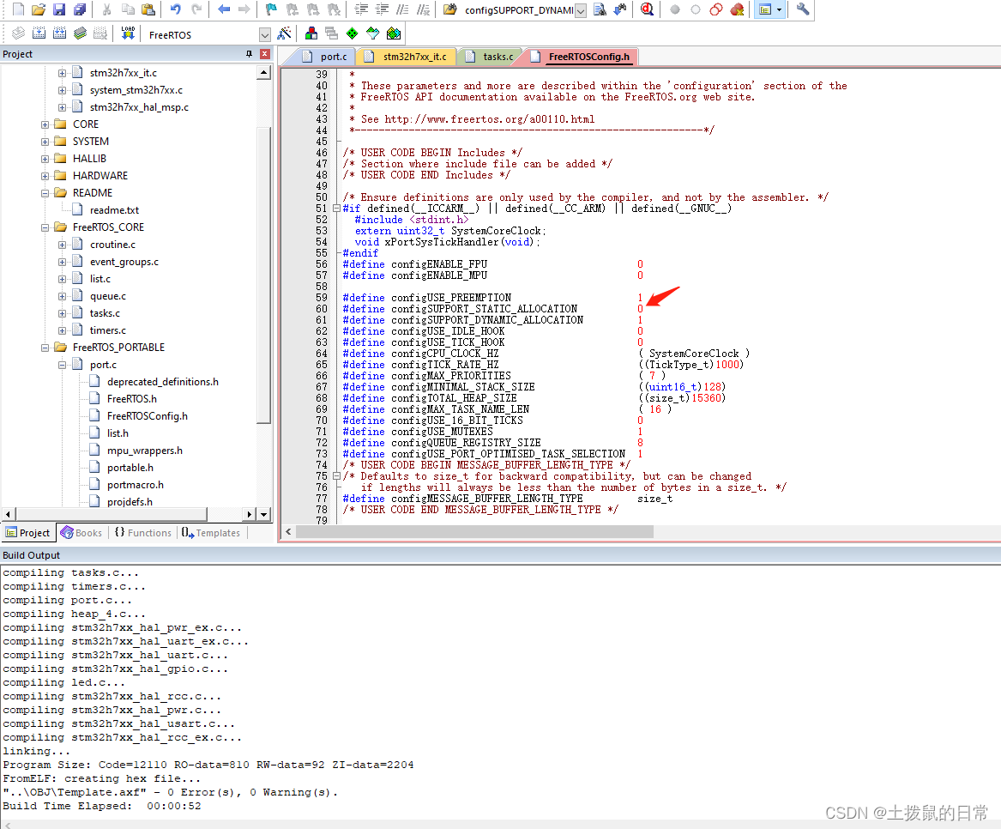Comment out the selection
The height and width of the screenshot is (829, 1001).
(402, 9)
